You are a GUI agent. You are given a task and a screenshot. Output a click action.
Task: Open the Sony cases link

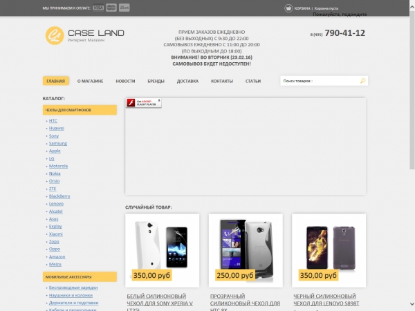(x=54, y=136)
